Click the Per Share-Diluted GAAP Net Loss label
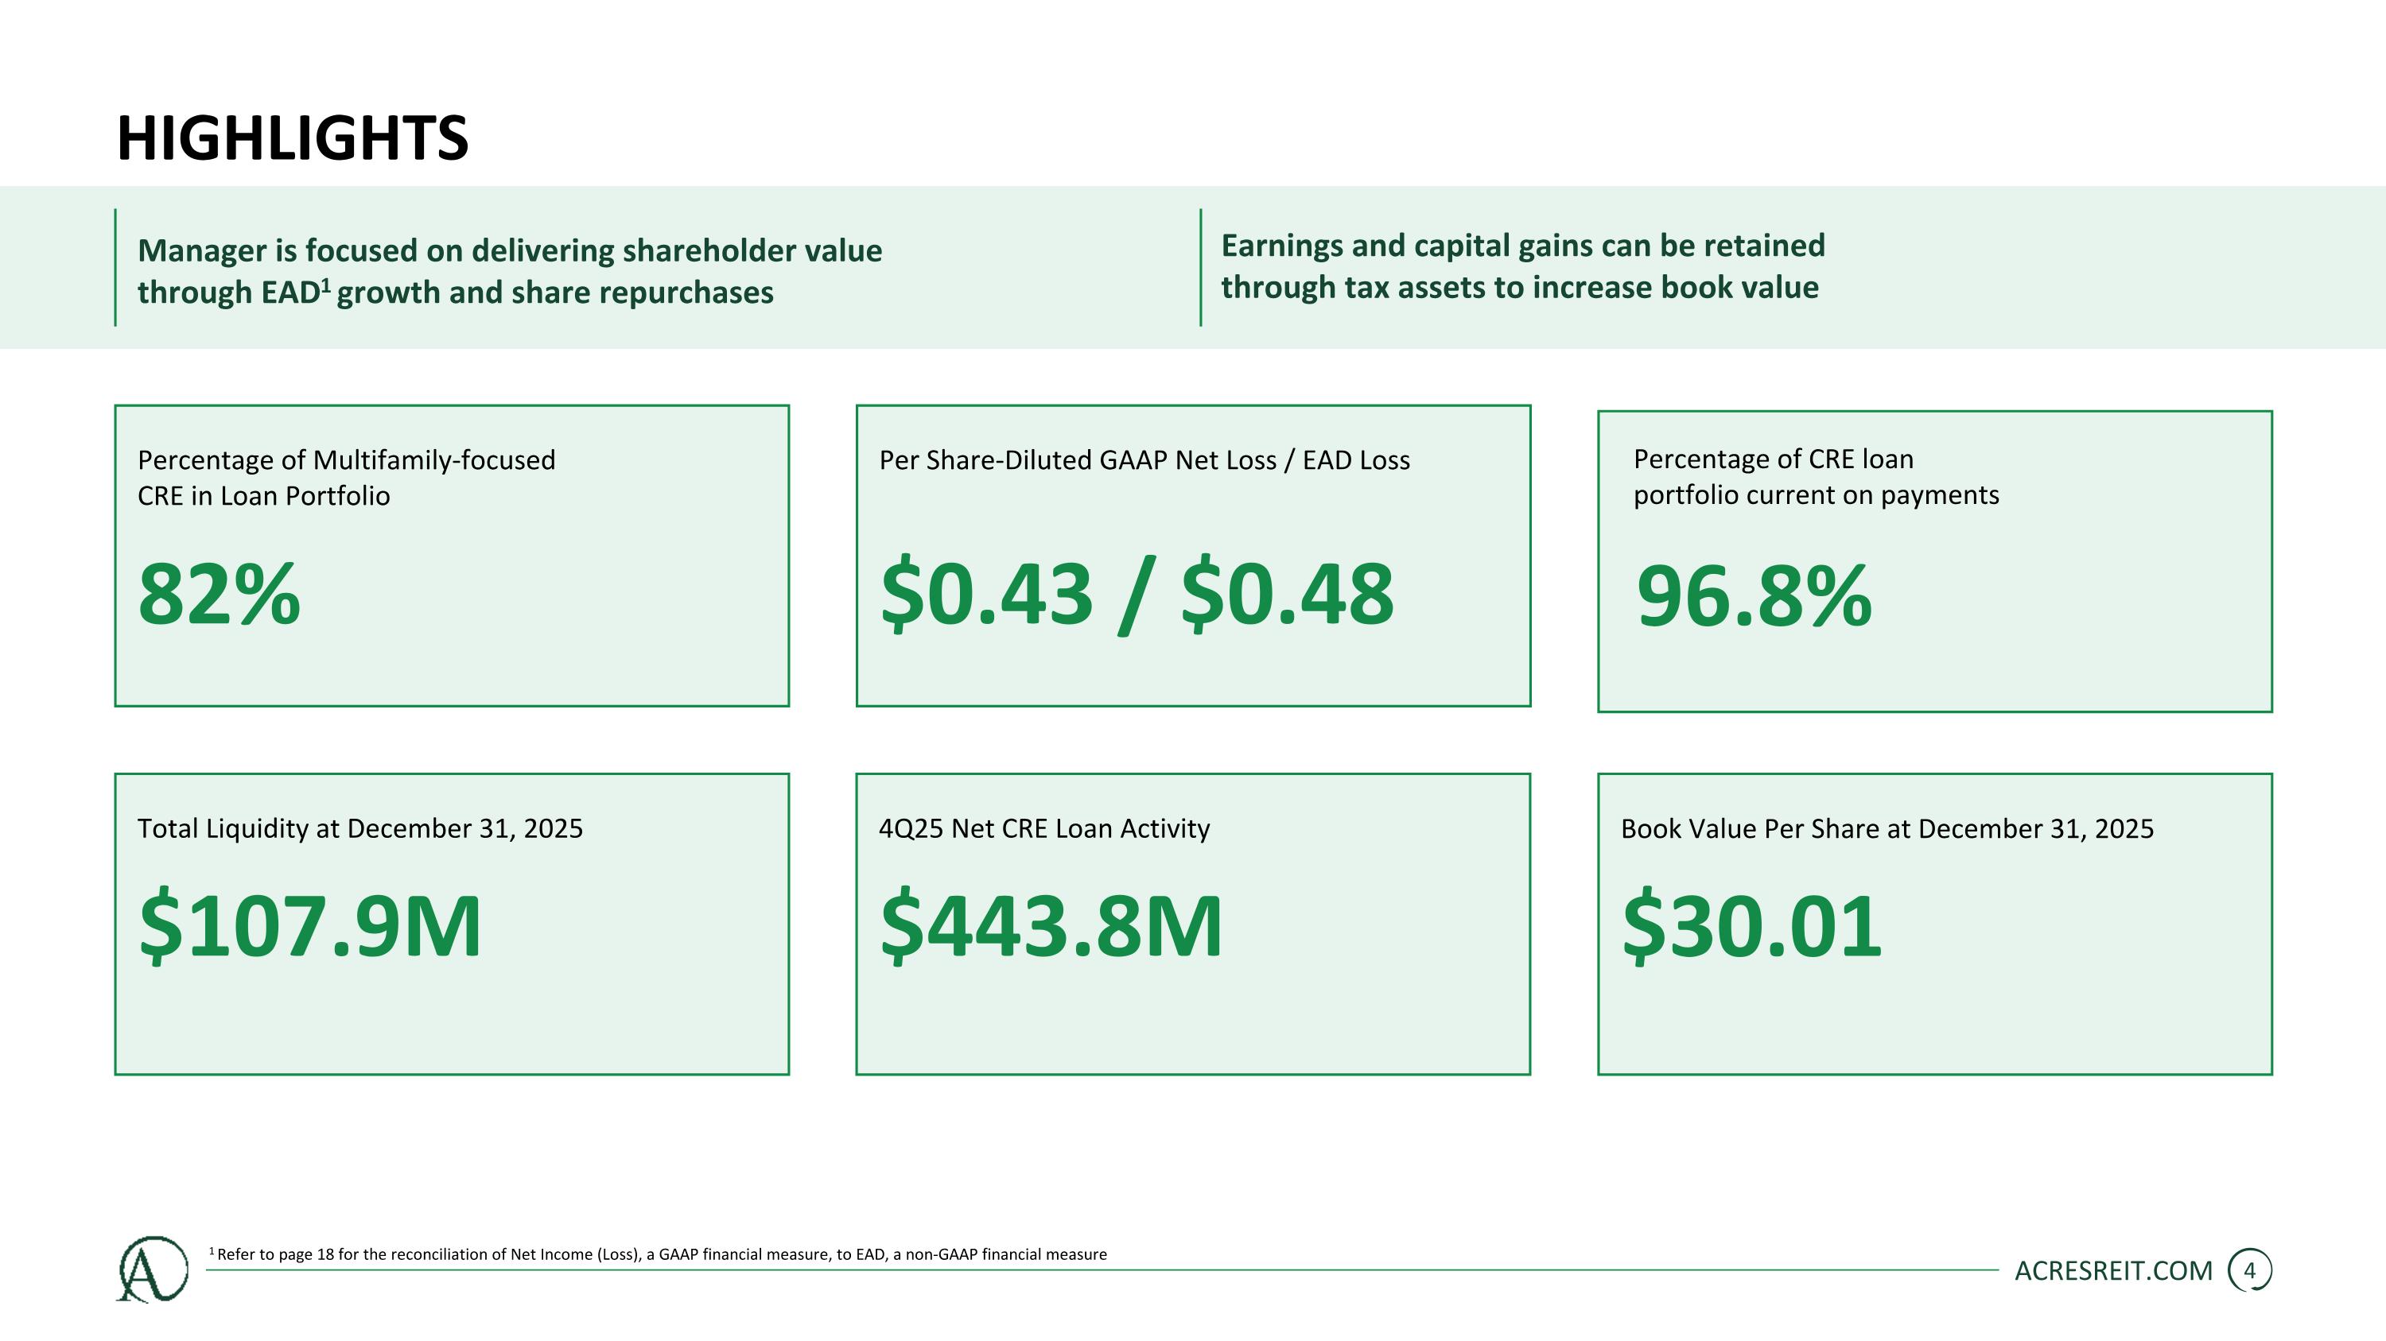Viewport: 2386px width, 1341px height. [1144, 460]
